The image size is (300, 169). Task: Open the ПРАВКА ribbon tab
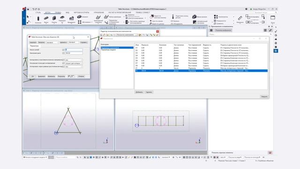58,13
